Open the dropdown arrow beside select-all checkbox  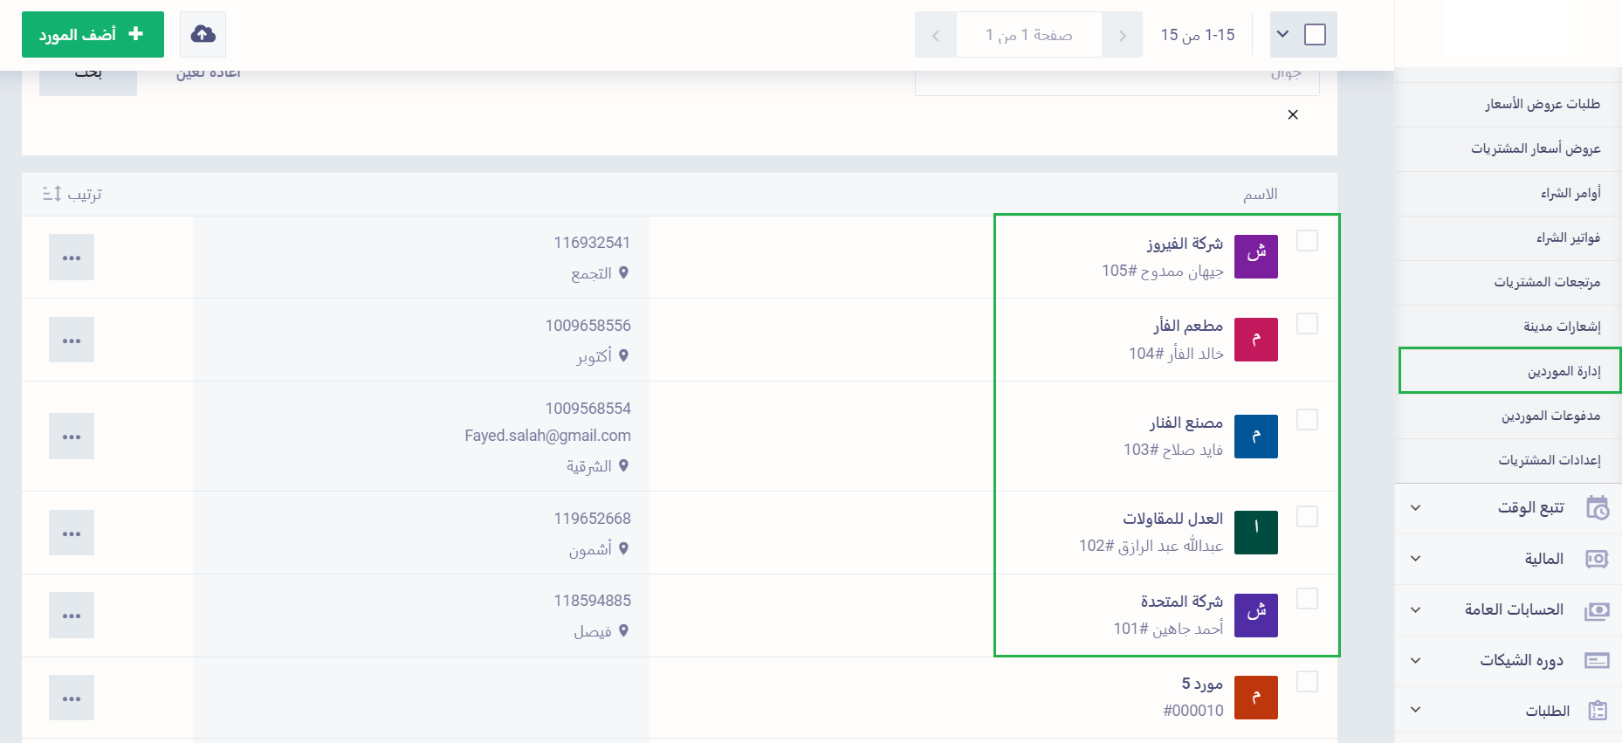point(1282,34)
